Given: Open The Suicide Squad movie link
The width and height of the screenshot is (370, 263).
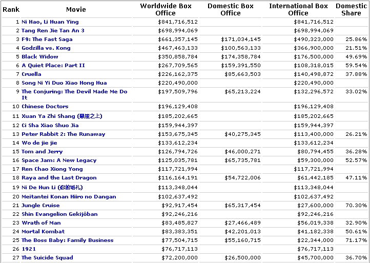Looking at the screenshot, I should (x=47, y=258).
